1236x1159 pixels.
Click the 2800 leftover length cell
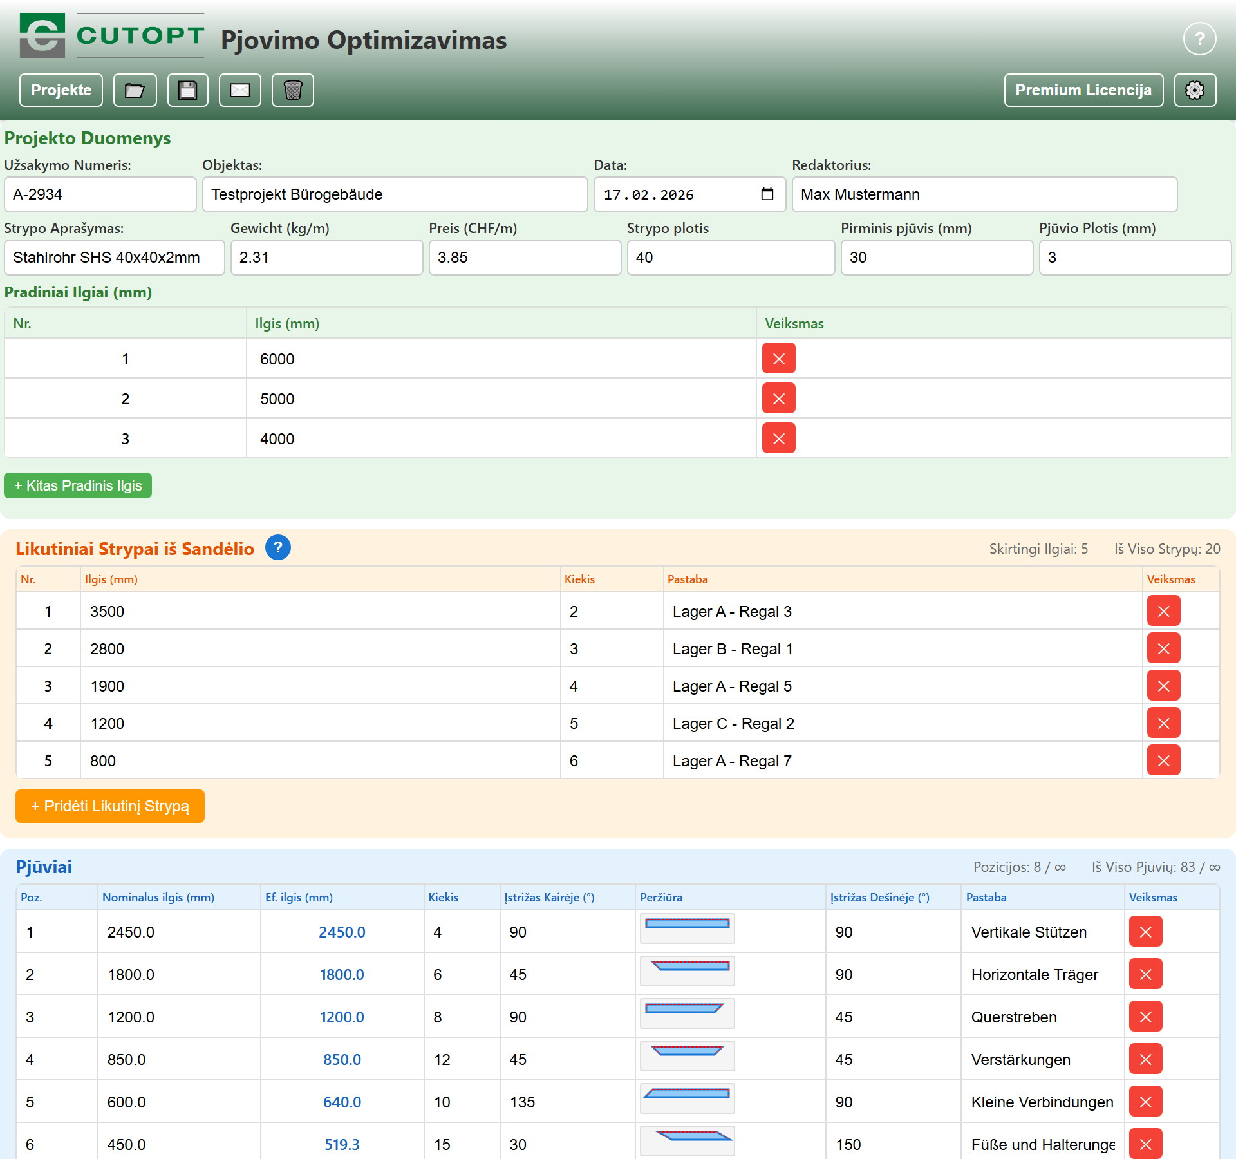tap(320, 648)
